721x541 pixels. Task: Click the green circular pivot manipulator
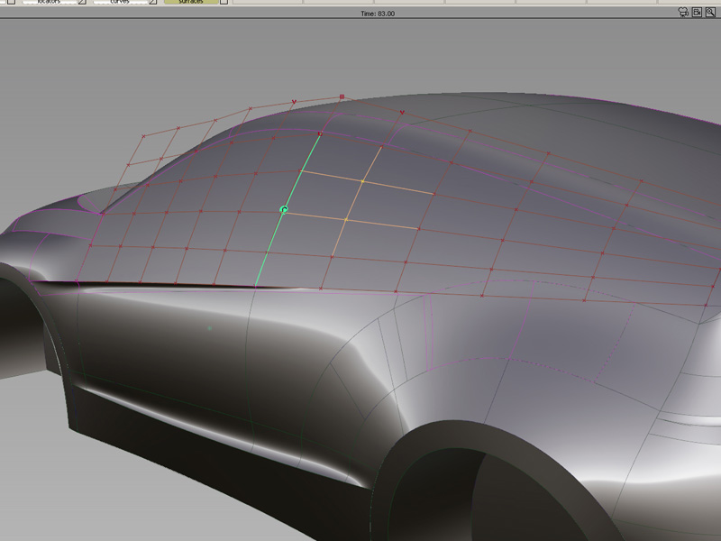(x=284, y=209)
